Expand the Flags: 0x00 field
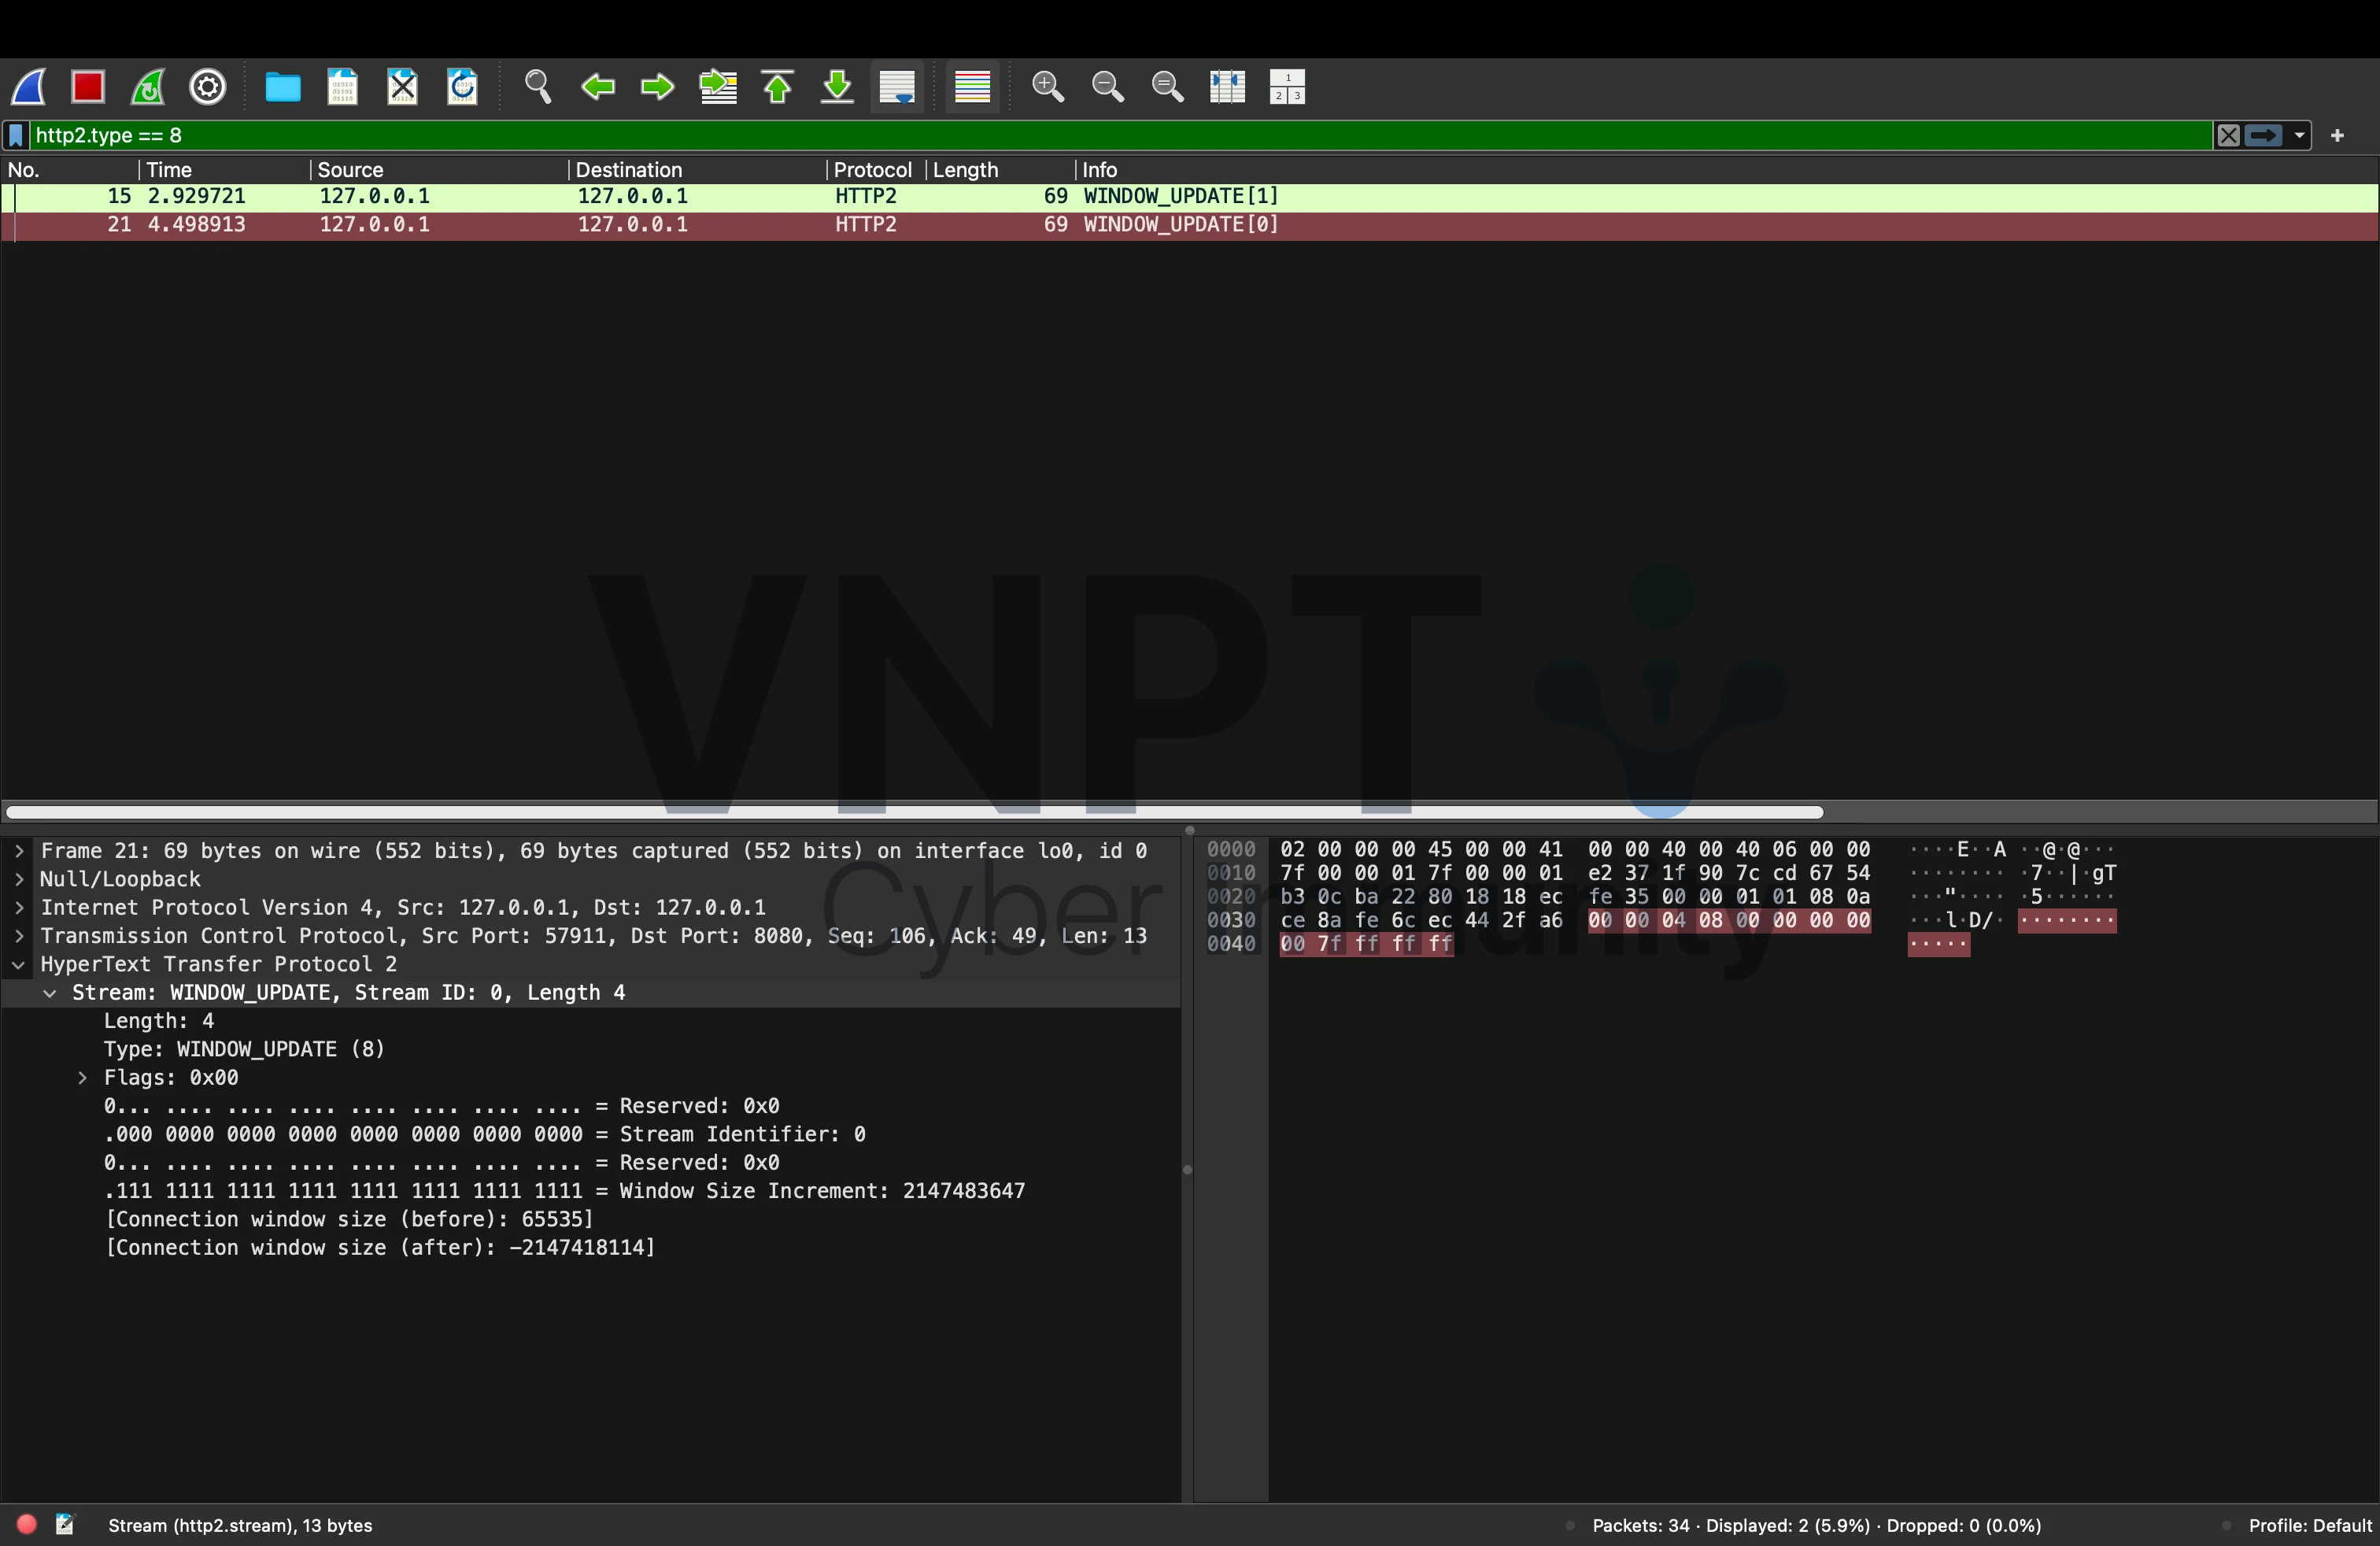The height and width of the screenshot is (1546, 2380). [x=82, y=1078]
